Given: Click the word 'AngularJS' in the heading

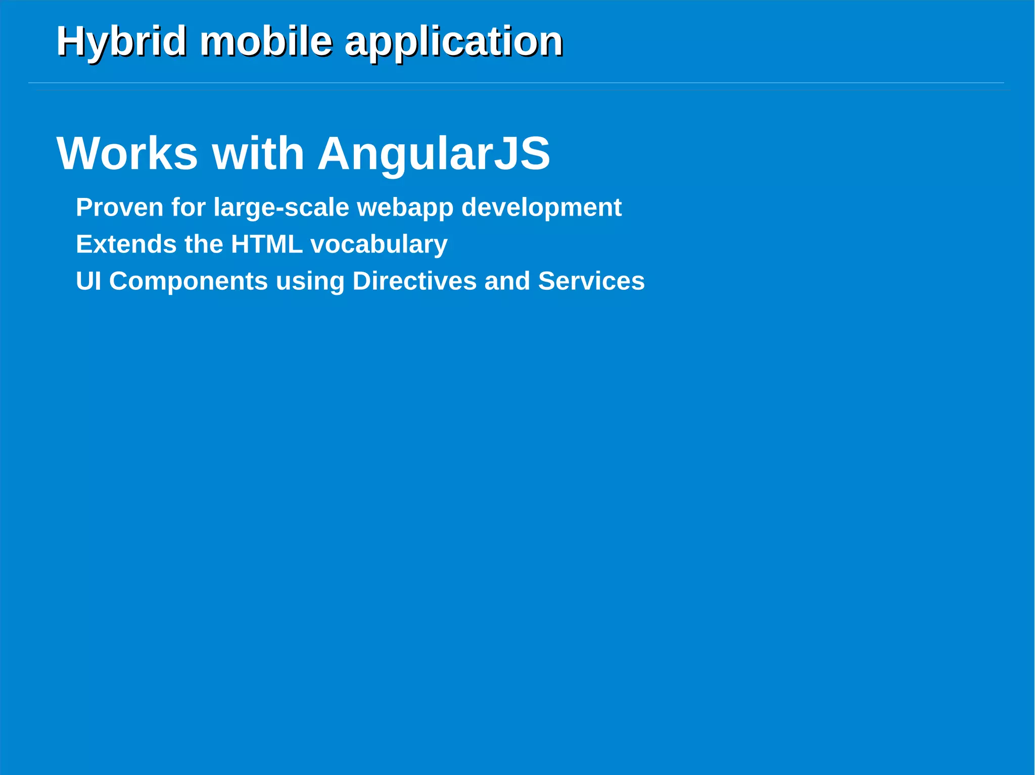Looking at the screenshot, I should (434, 153).
